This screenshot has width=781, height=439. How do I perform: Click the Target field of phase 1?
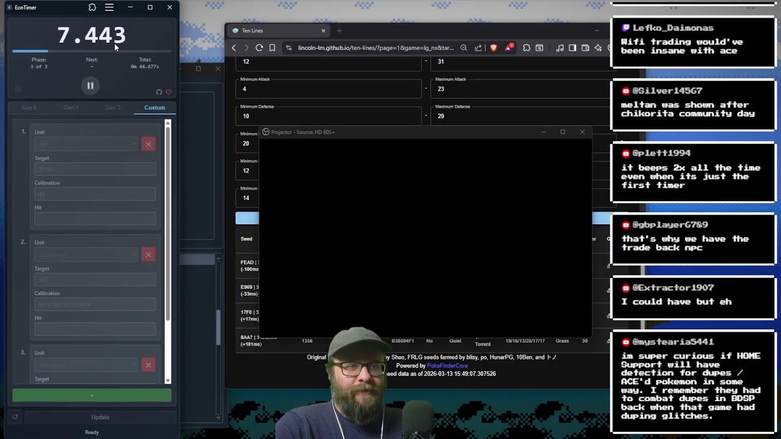[x=95, y=169]
